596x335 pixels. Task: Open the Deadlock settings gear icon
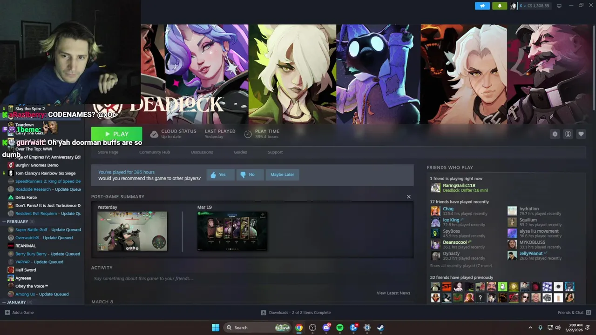(x=555, y=134)
